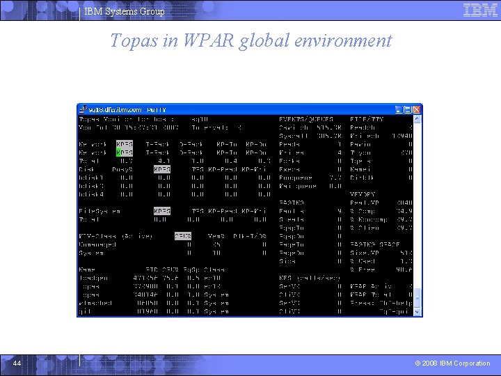Click the highlighted KBPS in the FileSystem row
Viewport: 501px width, 376px height.
point(162,211)
